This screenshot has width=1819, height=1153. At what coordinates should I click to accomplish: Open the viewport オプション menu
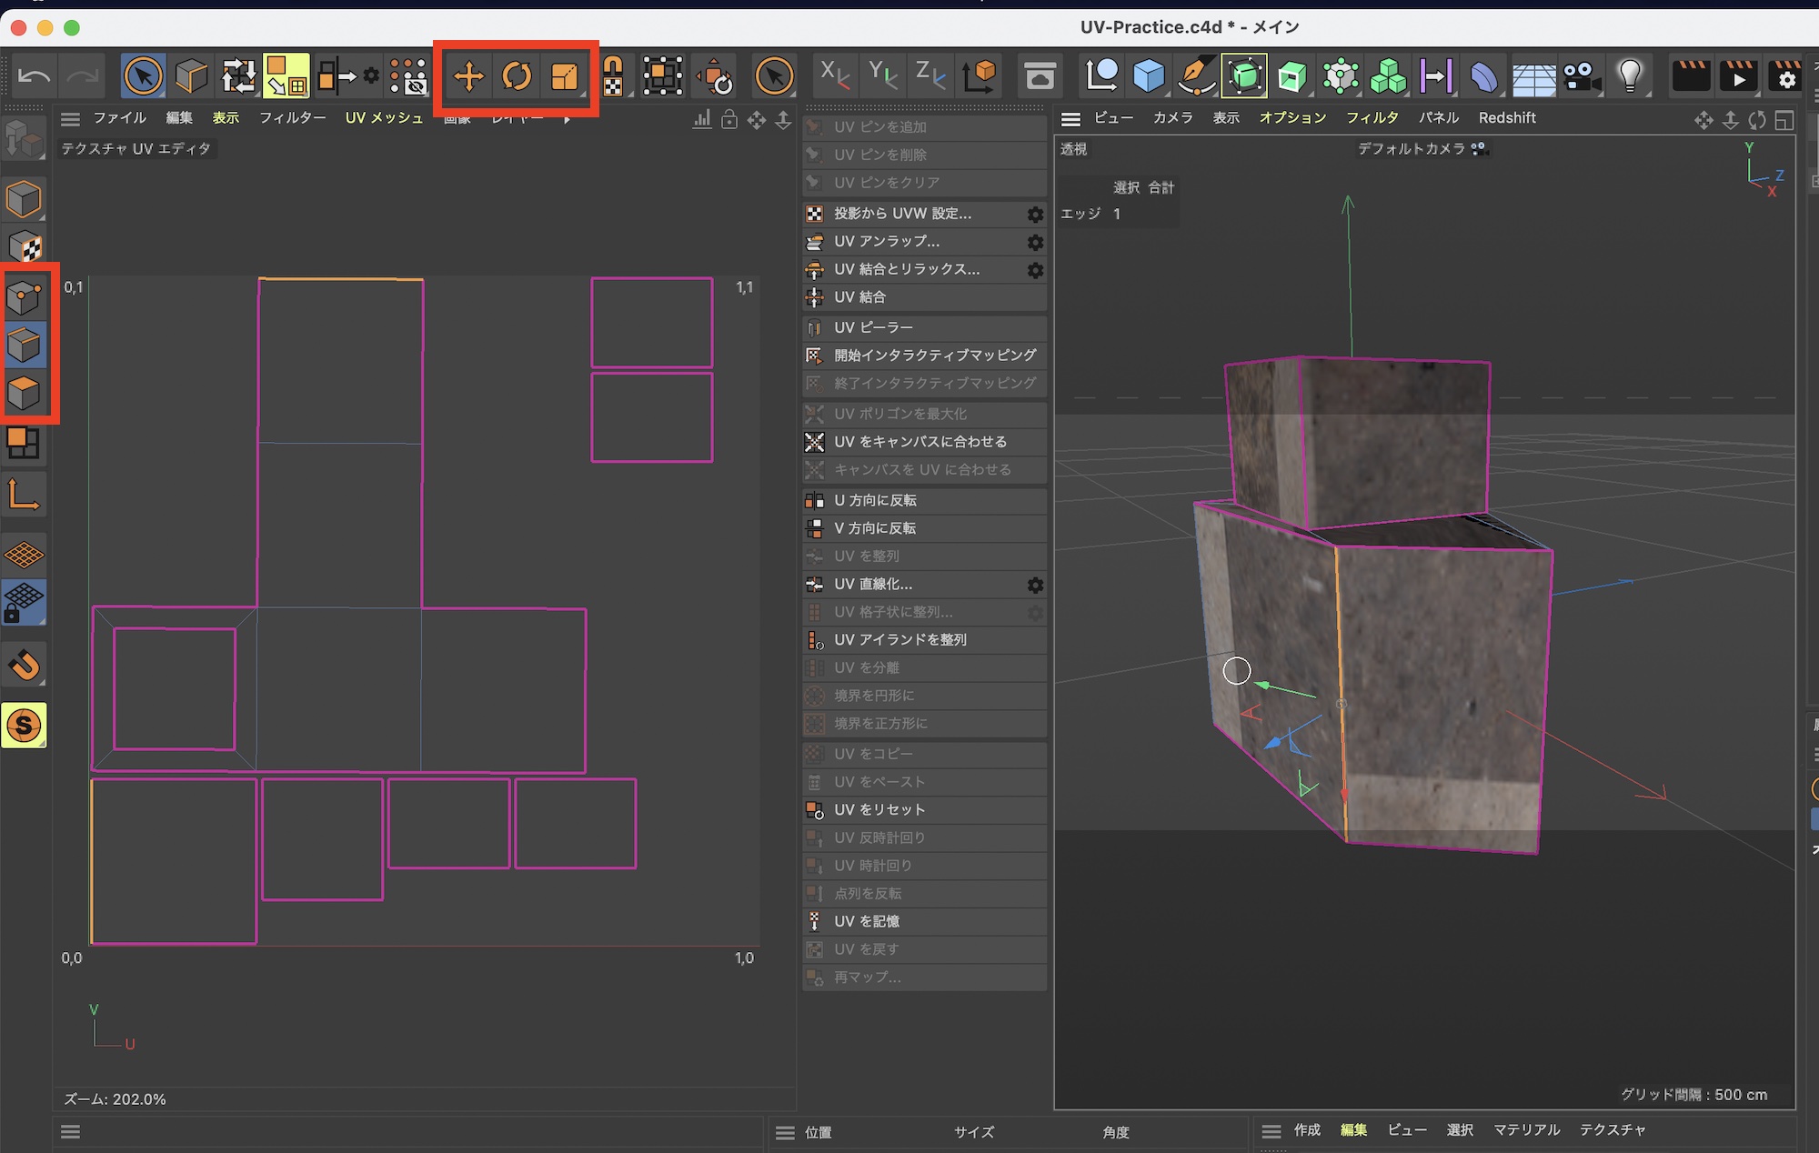coord(1291,118)
